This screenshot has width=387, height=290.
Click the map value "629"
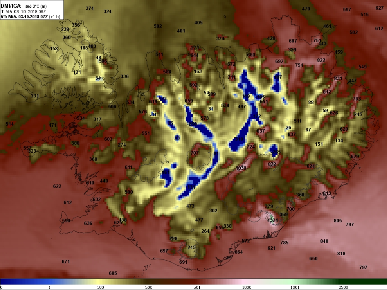point(354,156)
